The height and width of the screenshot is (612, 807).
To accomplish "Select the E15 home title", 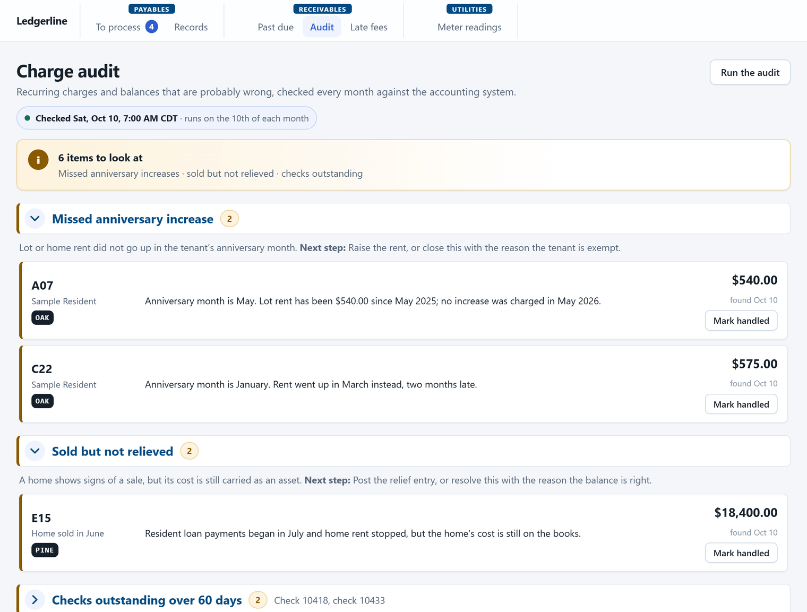I will [x=41, y=518].
